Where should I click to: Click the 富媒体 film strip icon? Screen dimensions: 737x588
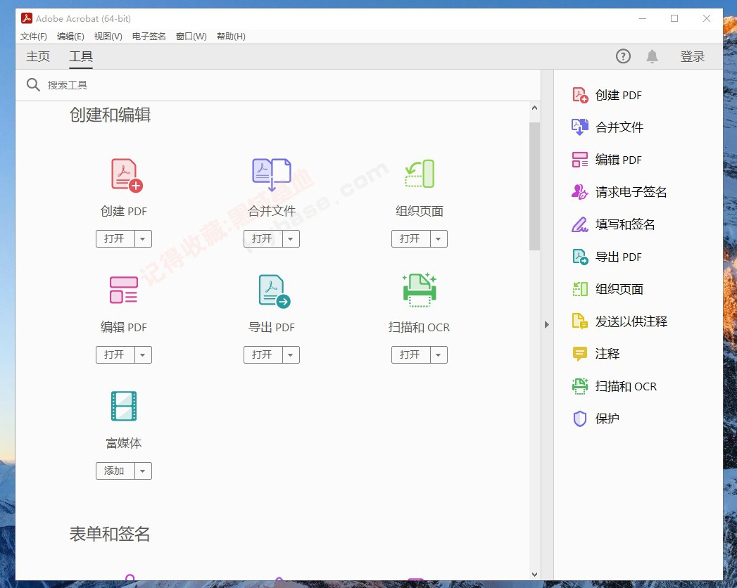click(x=124, y=406)
